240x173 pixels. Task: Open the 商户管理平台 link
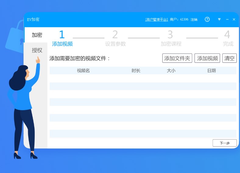(157, 19)
